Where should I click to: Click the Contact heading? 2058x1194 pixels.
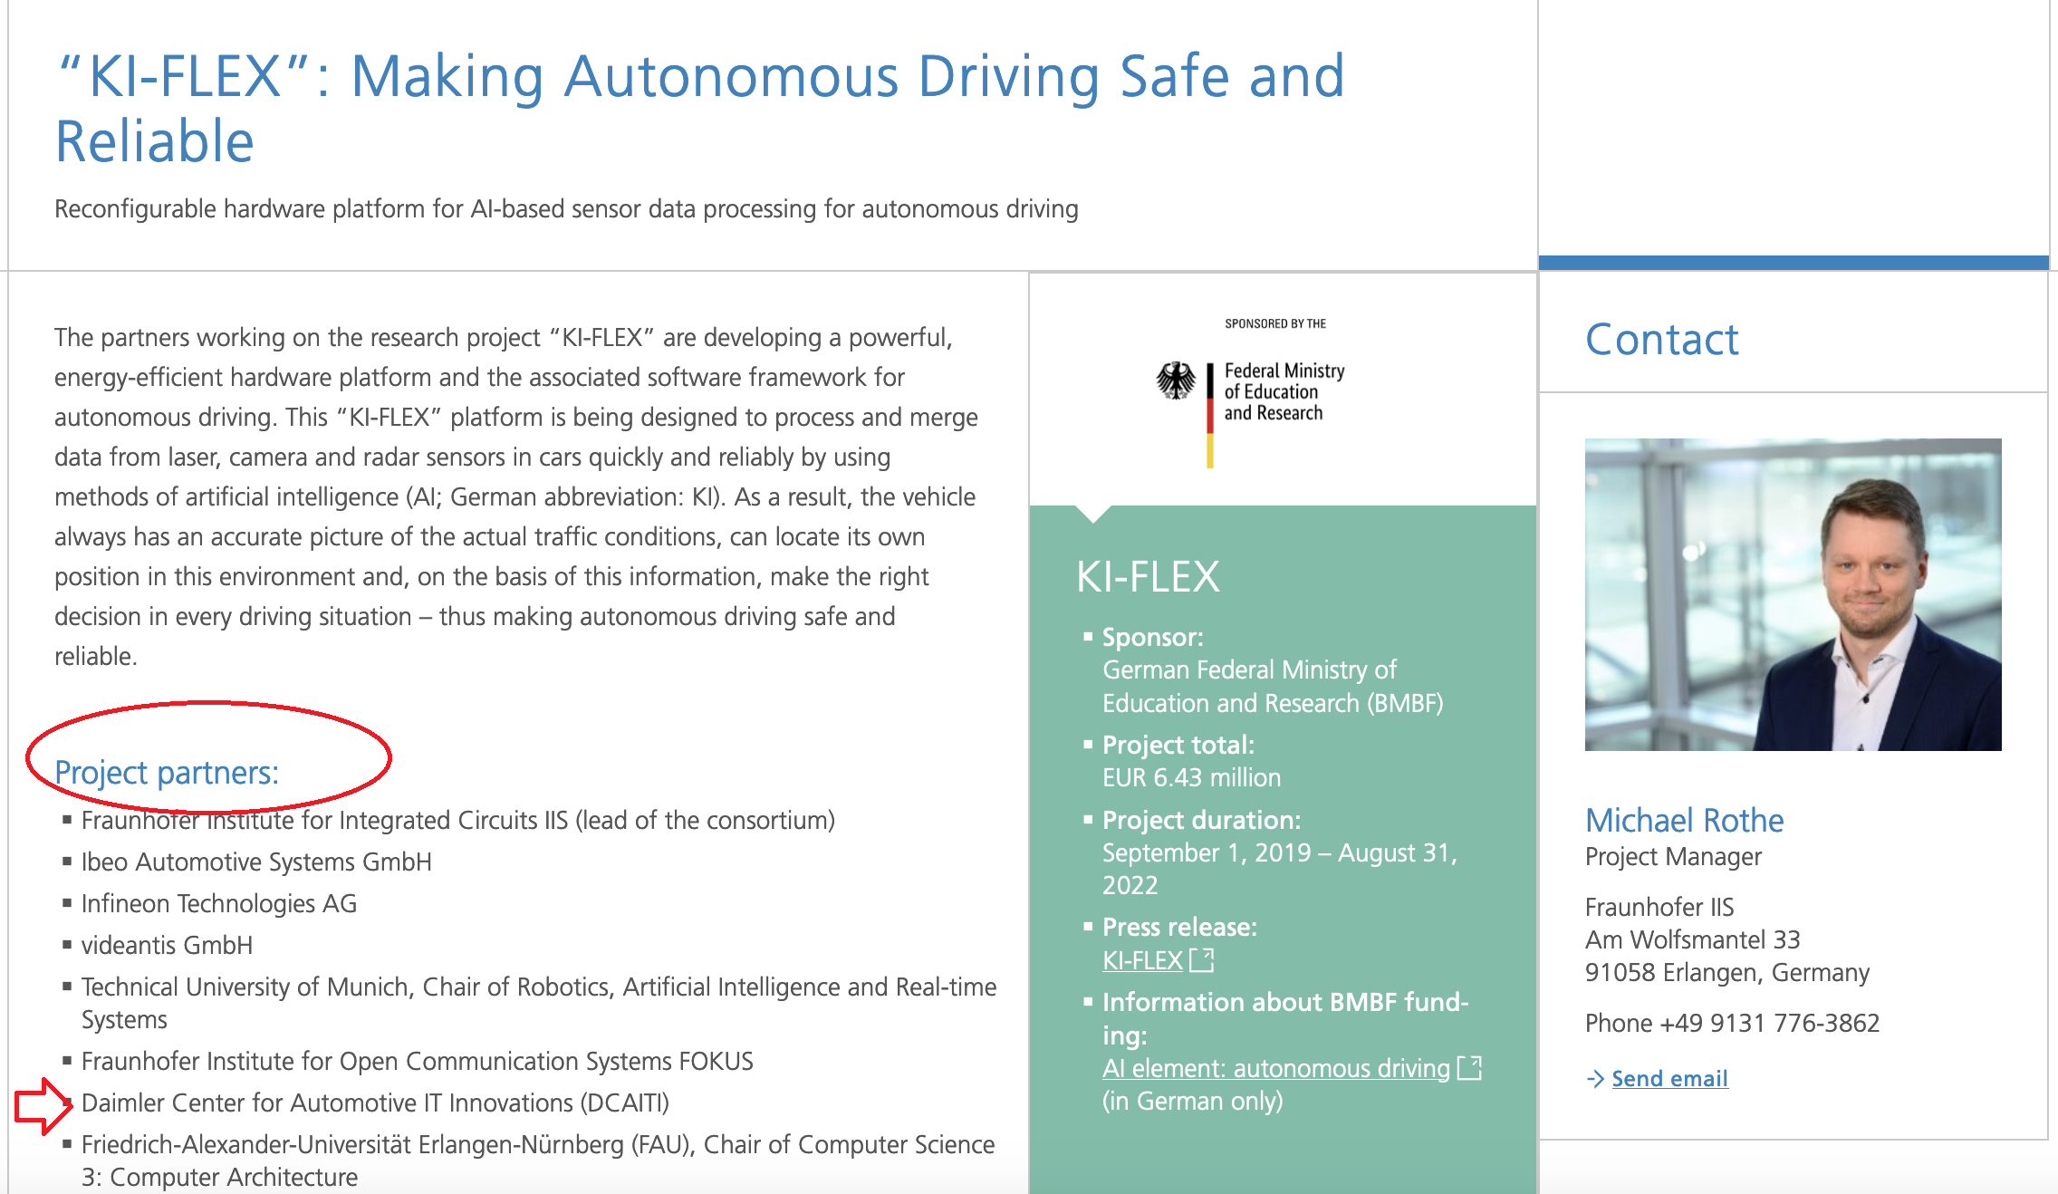(1661, 340)
